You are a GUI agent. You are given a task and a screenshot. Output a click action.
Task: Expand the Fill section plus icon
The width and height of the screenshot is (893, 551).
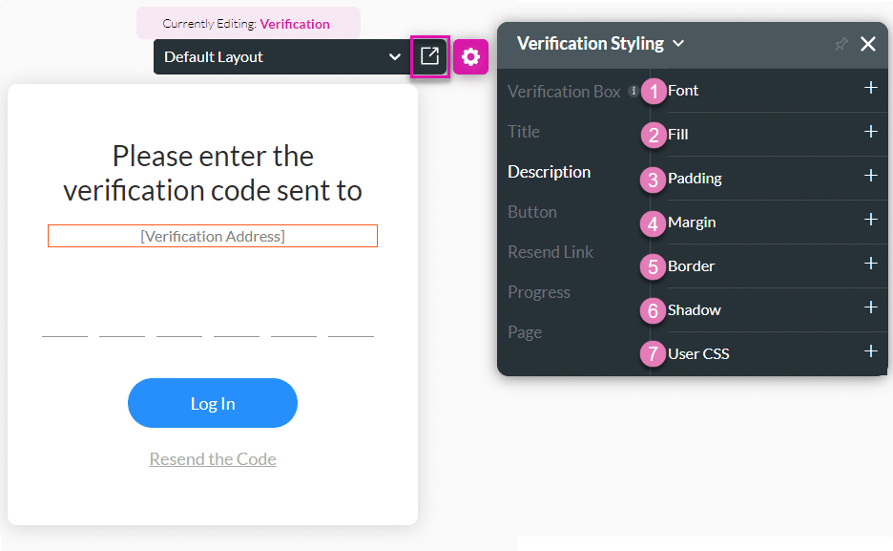click(x=870, y=132)
